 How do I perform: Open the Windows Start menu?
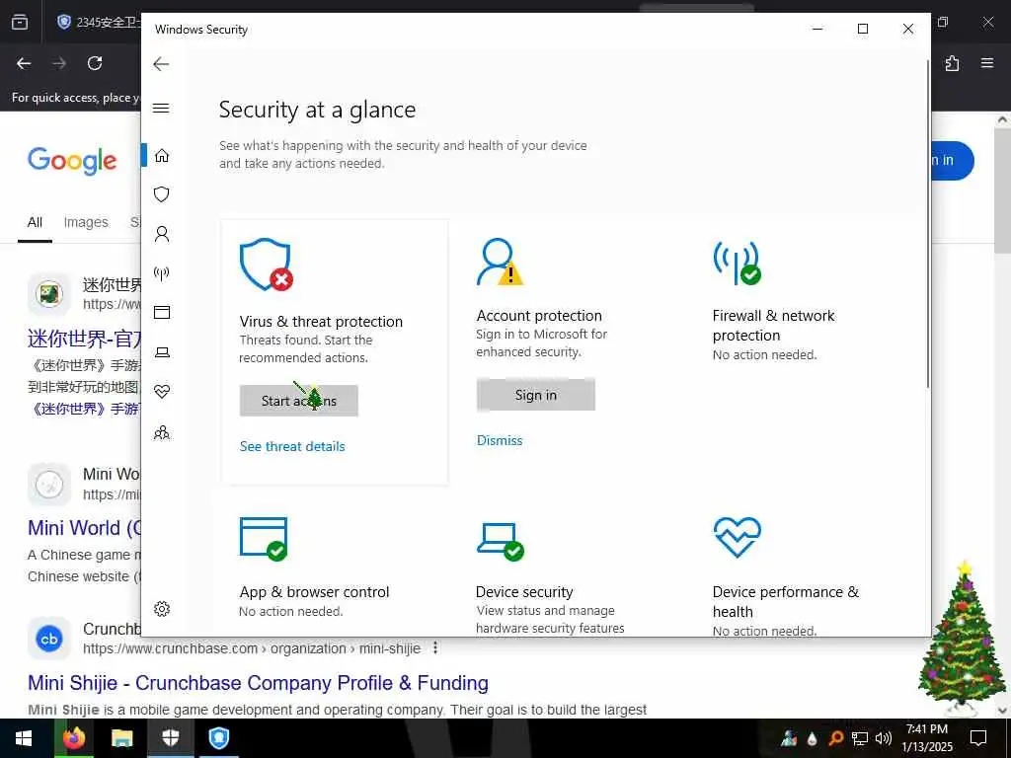point(24,738)
